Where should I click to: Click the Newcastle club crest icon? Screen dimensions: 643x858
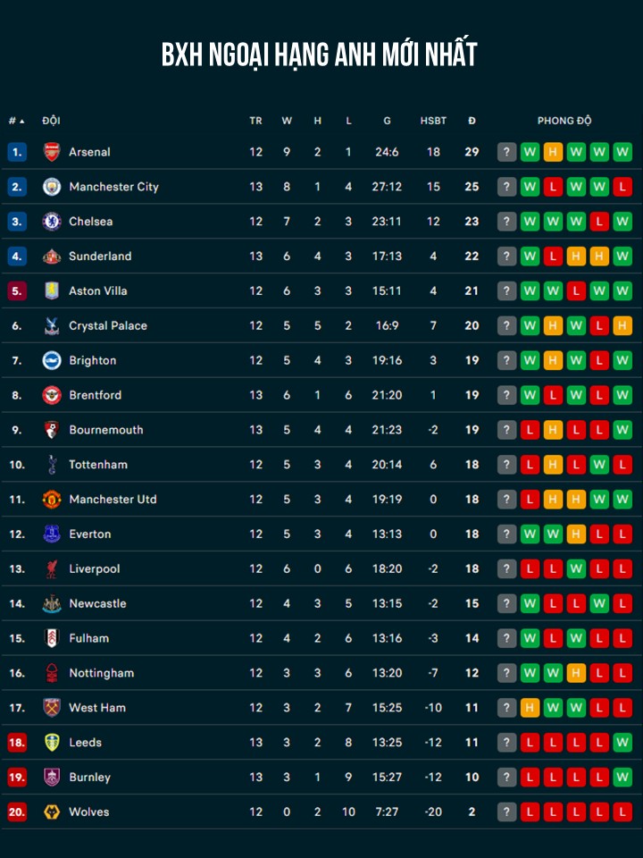click(x=52, y=603)
